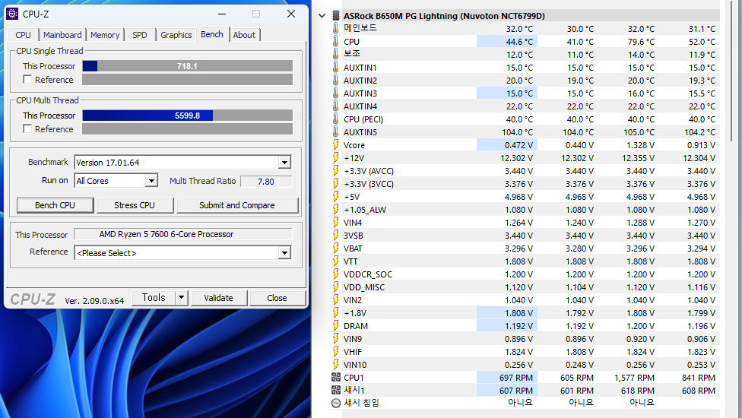Click thermometer icon for AUXTIN5

[335, 132]
